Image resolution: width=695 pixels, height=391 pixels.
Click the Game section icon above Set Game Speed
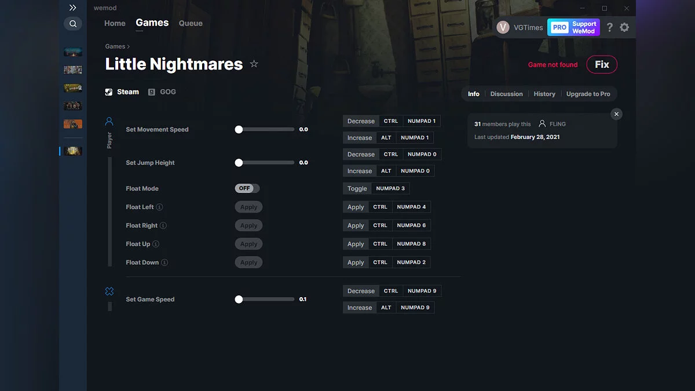(x=109, y=291)
